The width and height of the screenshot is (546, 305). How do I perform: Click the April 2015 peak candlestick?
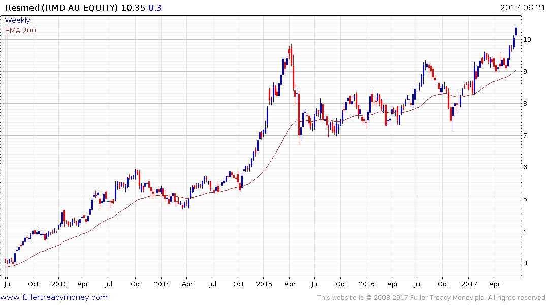(291, 54)
